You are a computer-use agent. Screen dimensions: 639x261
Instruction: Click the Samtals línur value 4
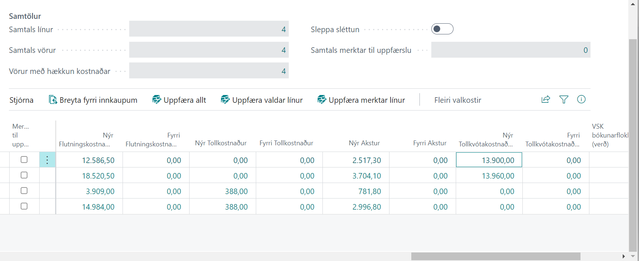(283, 29)
